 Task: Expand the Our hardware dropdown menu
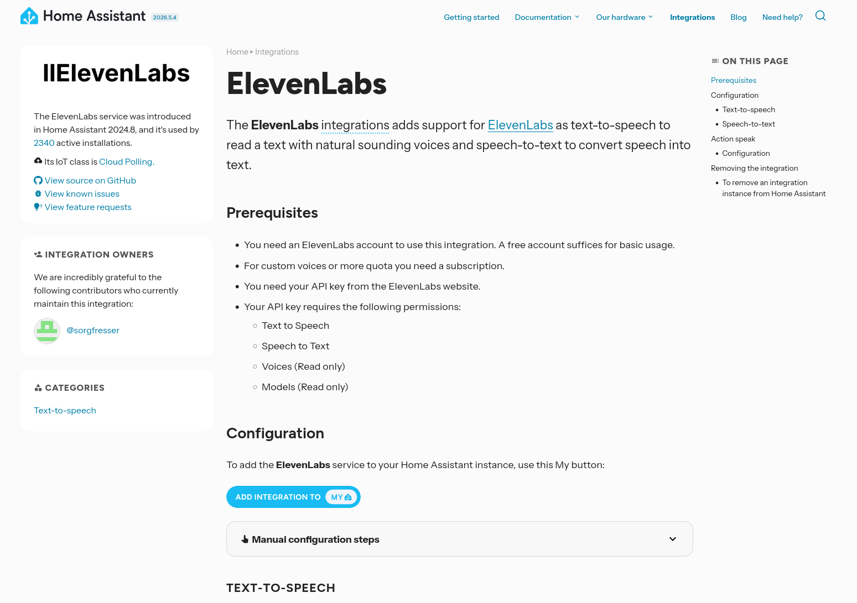pyautogui.click(x=625, y=17)
